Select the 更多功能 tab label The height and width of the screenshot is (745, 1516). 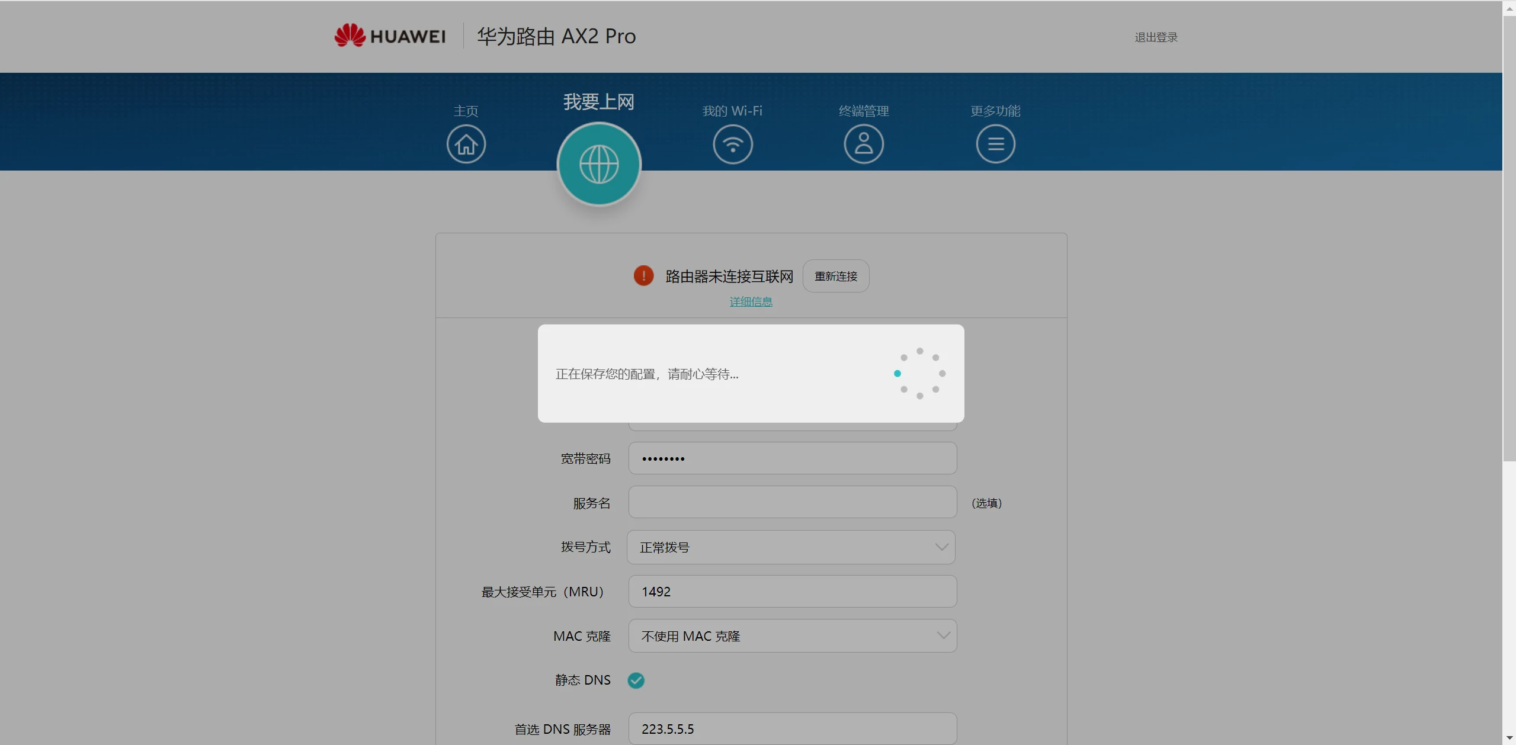click(x=995, y=111)
